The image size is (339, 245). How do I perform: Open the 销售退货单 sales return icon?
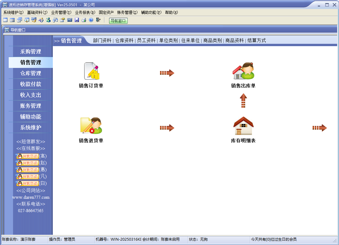pyautogui.click(x=91, y=126)
